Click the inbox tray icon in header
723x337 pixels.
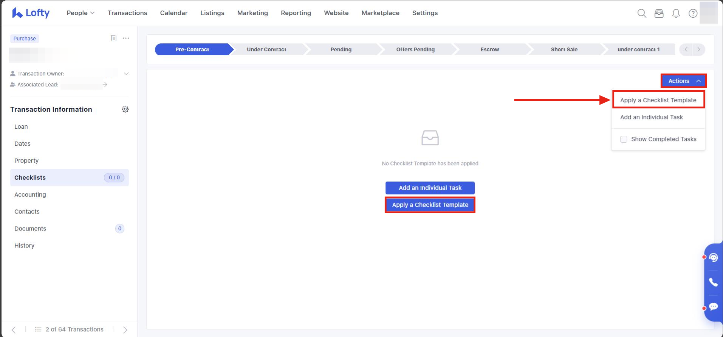tap(659, 14)
